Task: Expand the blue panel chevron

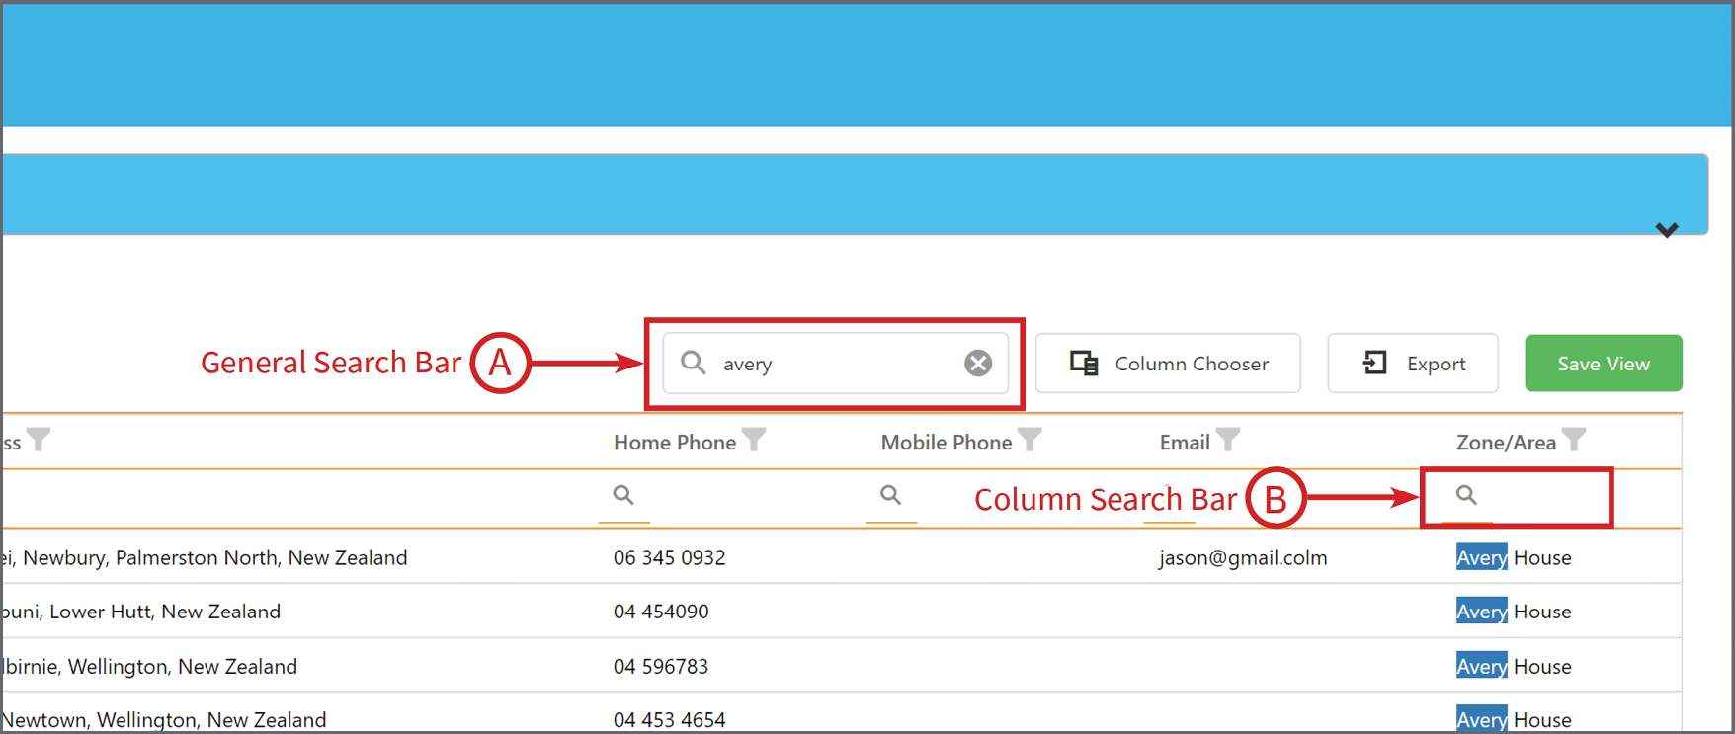Action: point(1667,230)
